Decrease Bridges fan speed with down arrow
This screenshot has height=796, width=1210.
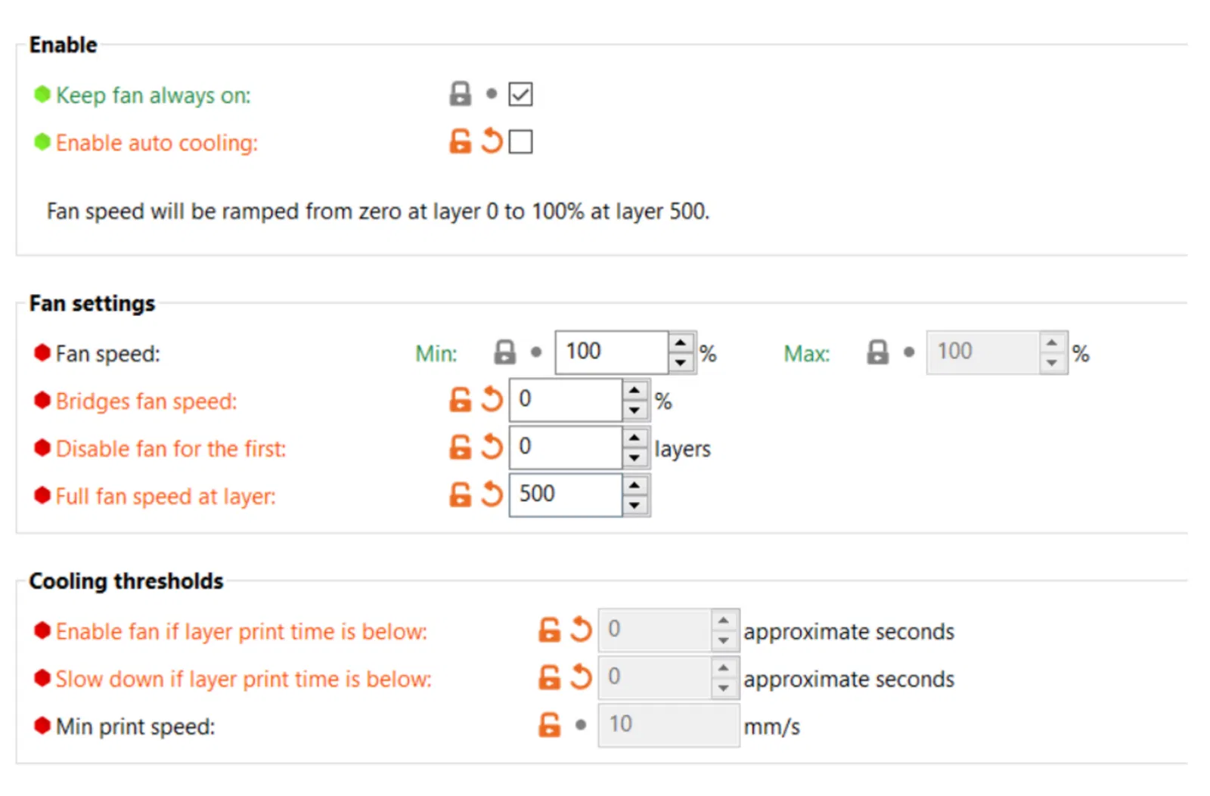[x=634, y=410]
